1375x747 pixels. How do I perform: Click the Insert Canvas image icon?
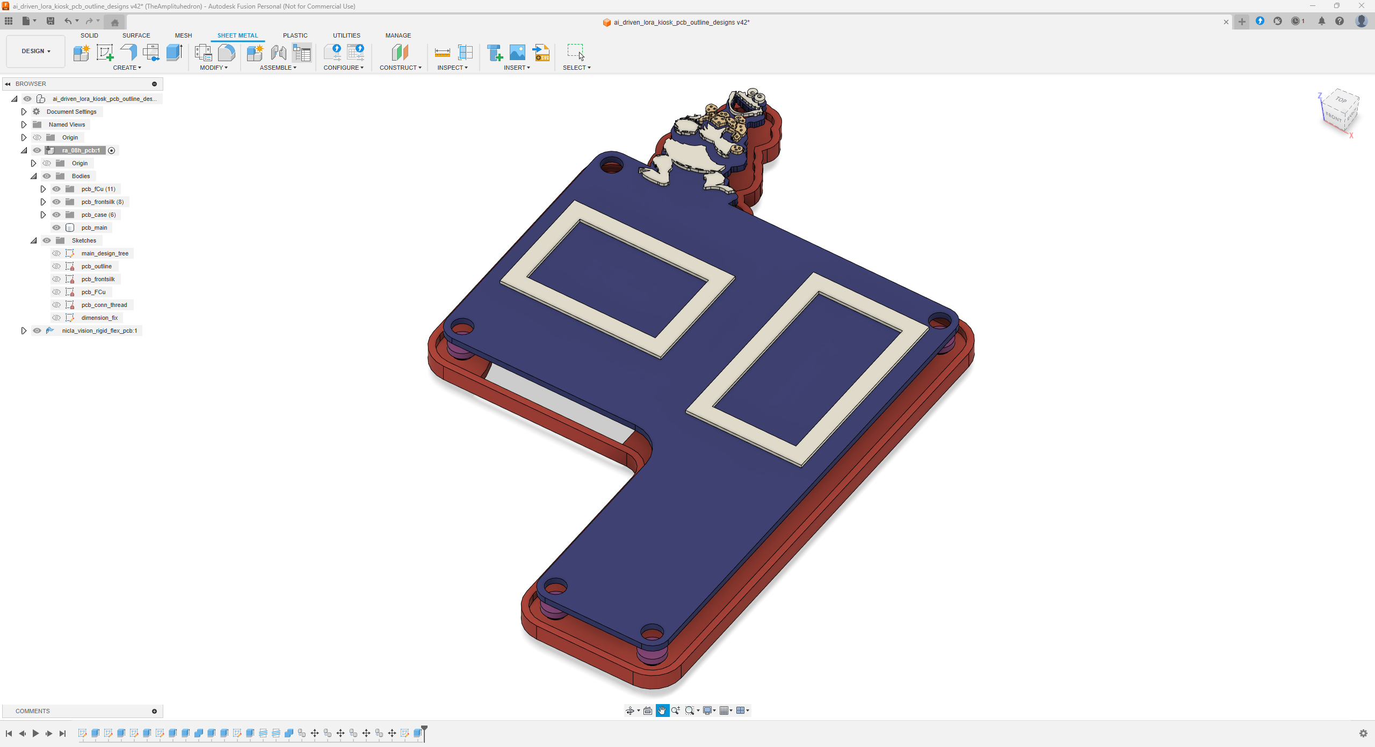click(x=517, y=53)
